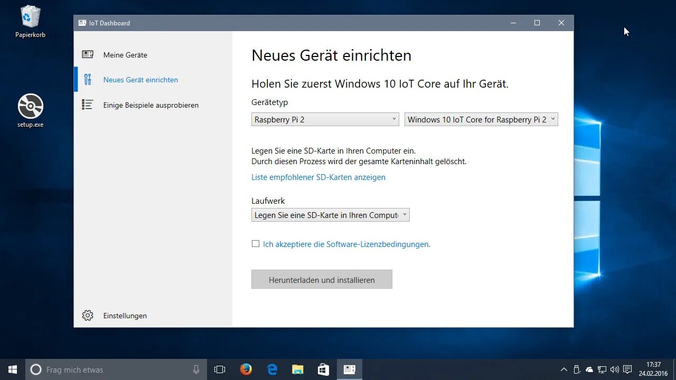Open the Action Center notifications icon
Image resolution: width=676 pixels, height=380 pixels.
[x=627, y=369]
